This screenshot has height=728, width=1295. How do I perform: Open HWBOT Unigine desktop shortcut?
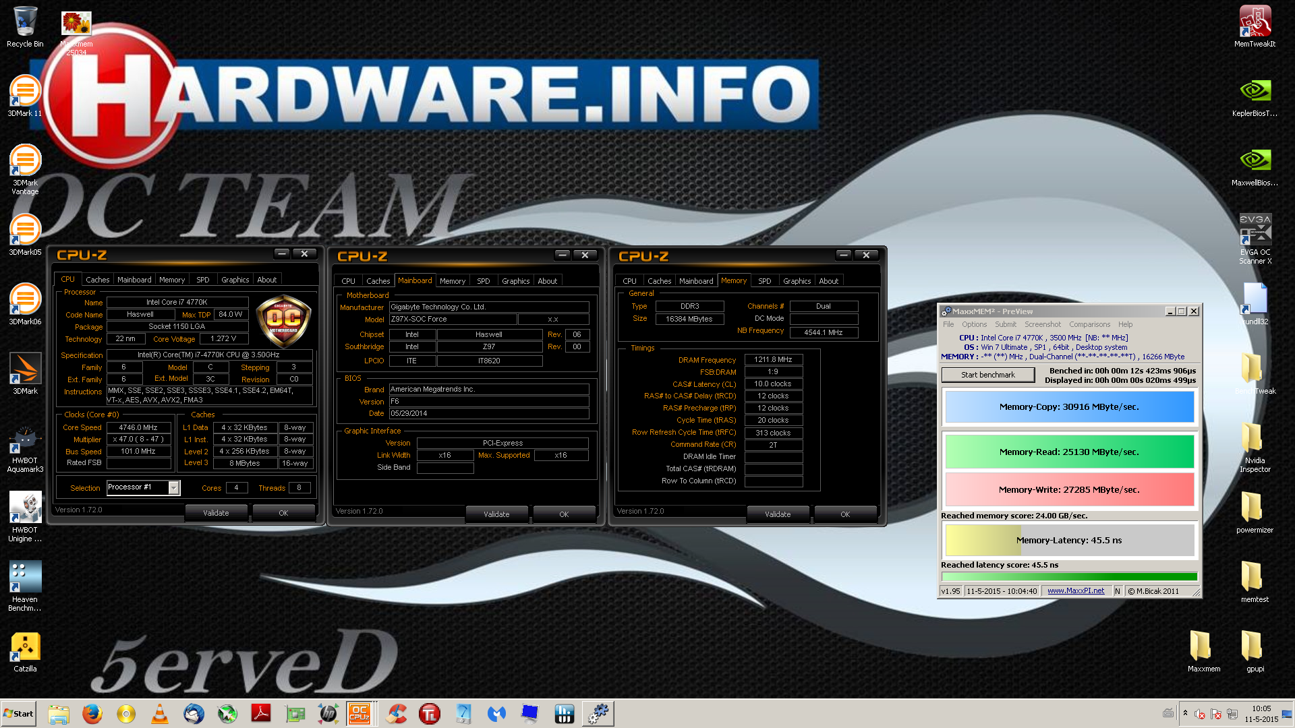click(x=25, y=516)
